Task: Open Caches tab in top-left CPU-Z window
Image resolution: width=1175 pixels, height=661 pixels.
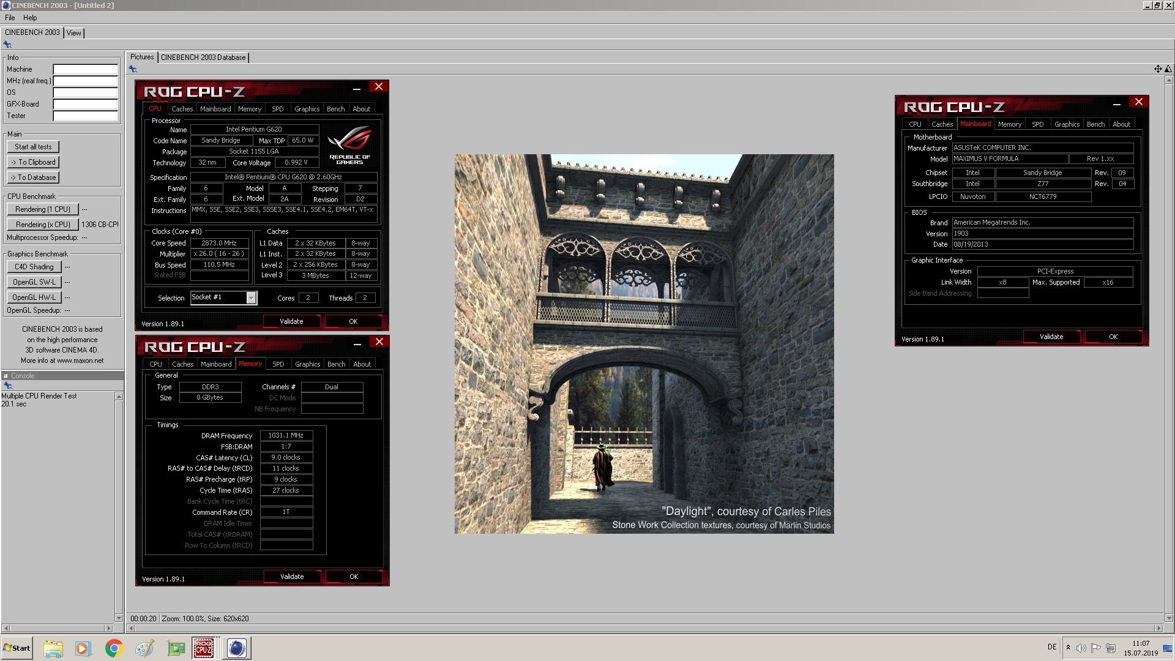Action: pos(182,109)
